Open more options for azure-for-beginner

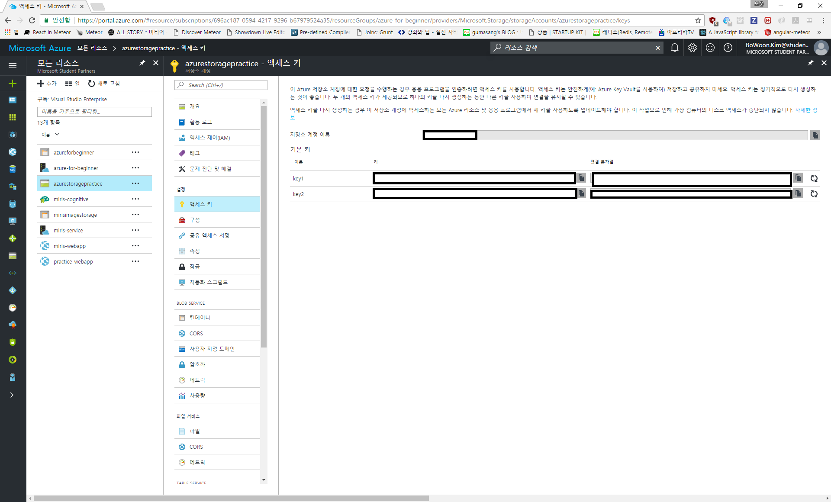tap(135, 168)
